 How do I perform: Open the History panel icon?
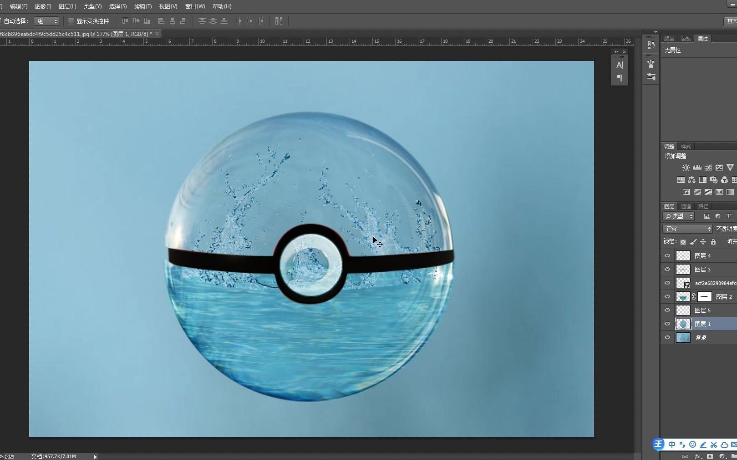[651, 45]
